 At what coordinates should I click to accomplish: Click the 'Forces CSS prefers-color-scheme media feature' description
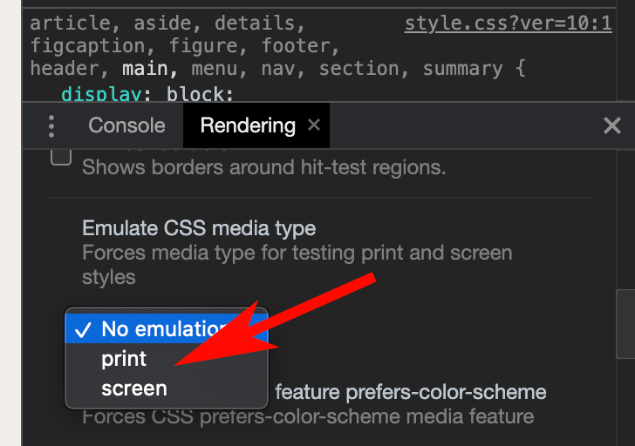[x=308, y=417]
